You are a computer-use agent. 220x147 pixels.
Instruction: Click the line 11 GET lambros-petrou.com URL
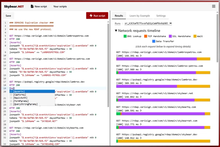pos(52,59)
